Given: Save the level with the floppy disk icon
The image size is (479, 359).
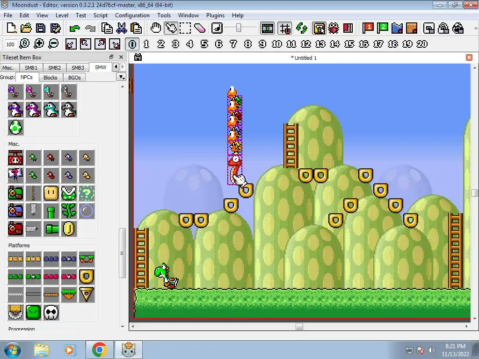Looking at the screenshot, I should (41, 28).
